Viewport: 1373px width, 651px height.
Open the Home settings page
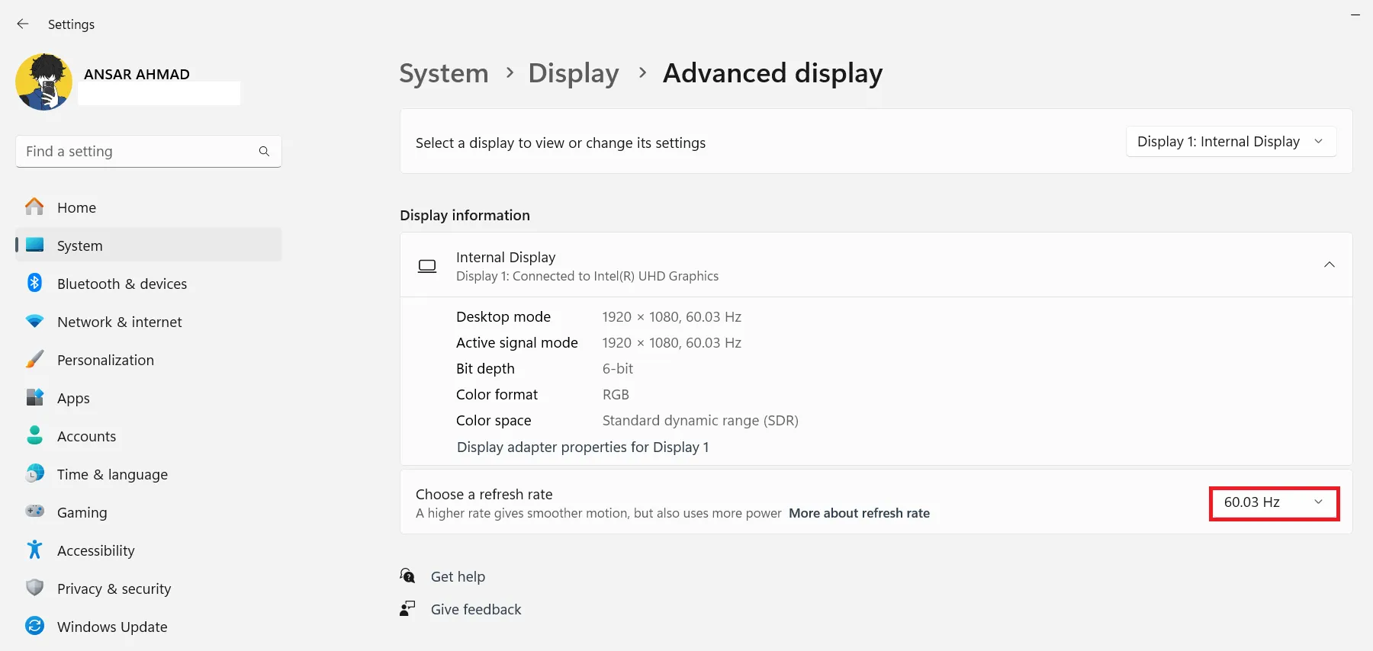[76, 207]
